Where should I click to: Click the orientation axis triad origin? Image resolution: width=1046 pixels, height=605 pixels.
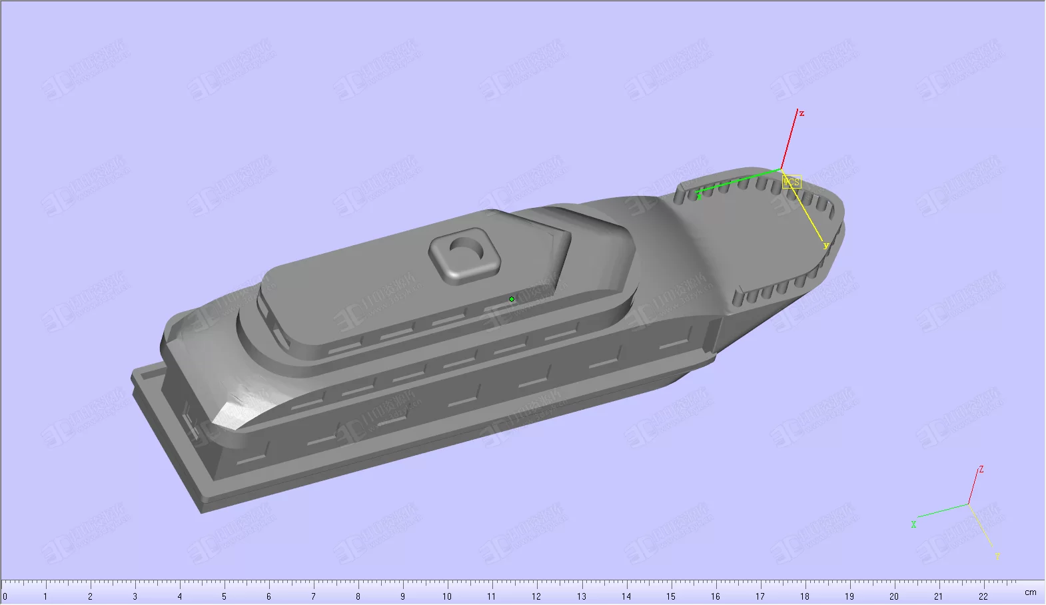coord(968,504)
